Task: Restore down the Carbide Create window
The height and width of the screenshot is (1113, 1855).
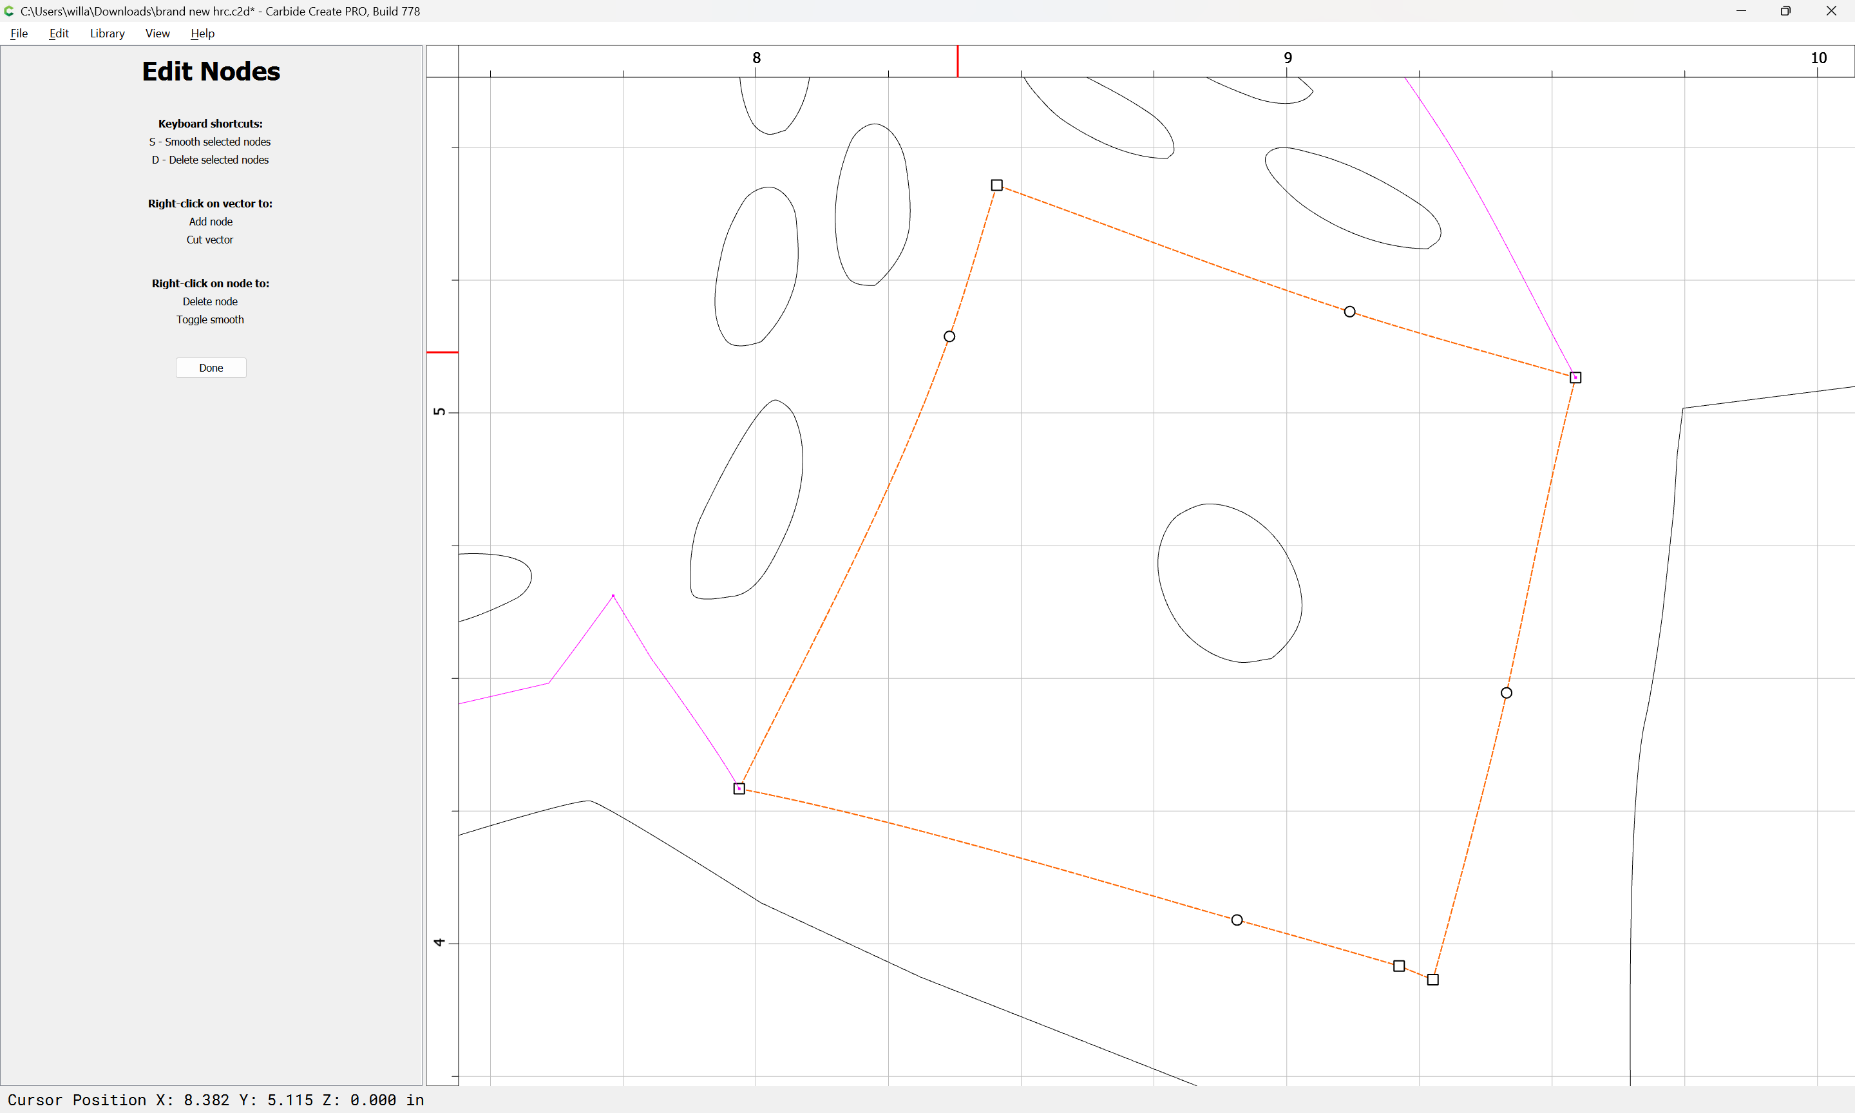Action: [x=1785, y=11]
